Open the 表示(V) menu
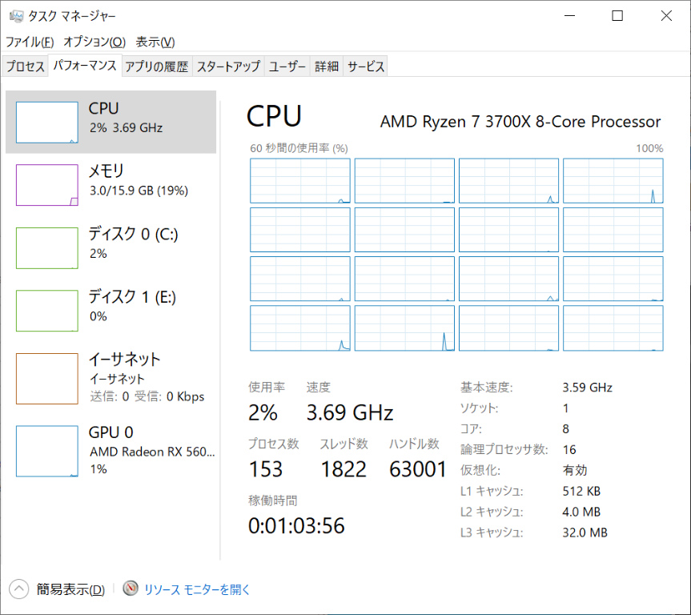 click(x=155, y=42)
